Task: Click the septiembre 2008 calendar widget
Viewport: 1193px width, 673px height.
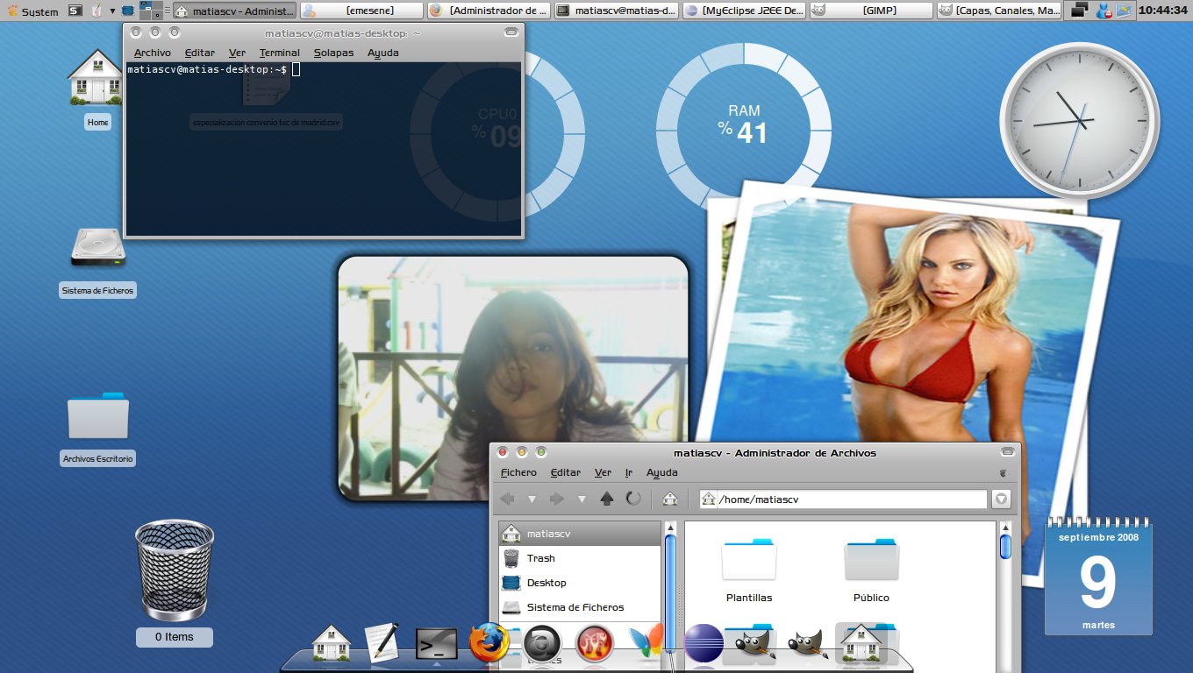Action: [x=1098, y=576]
